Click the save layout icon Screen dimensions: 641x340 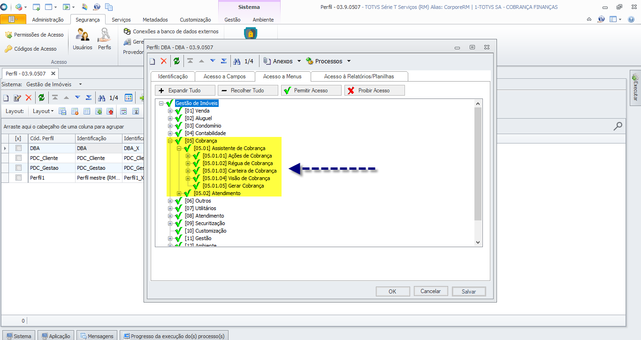pos(63,111)
